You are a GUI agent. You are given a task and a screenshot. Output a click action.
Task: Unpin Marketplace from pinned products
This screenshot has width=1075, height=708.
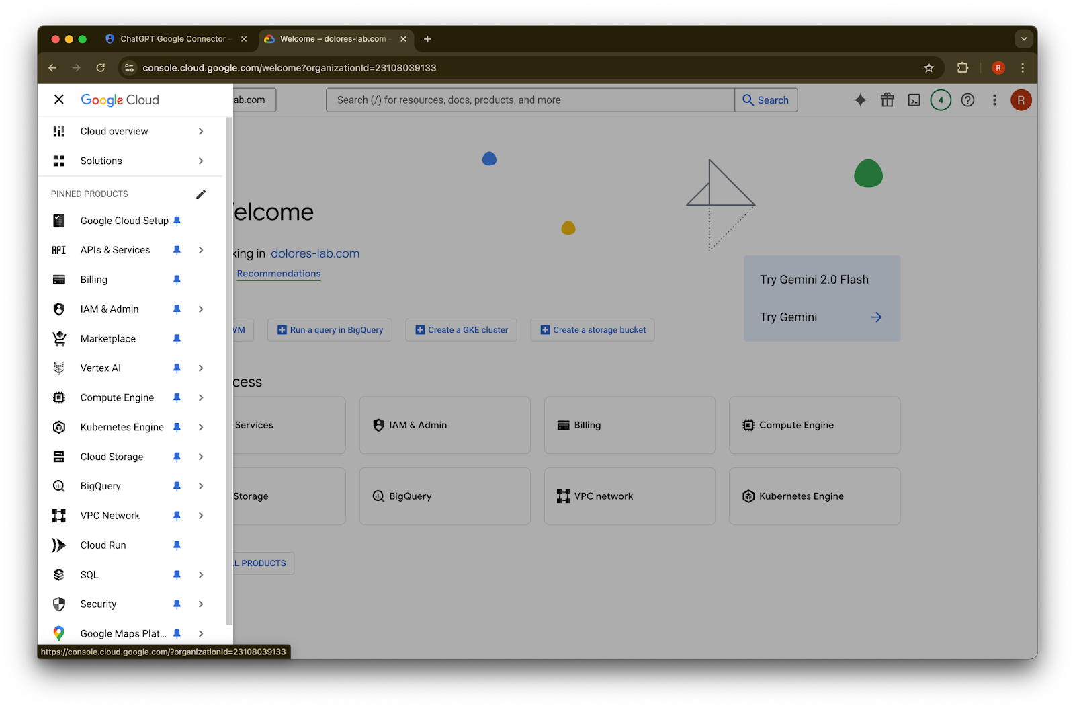point(177,339)
